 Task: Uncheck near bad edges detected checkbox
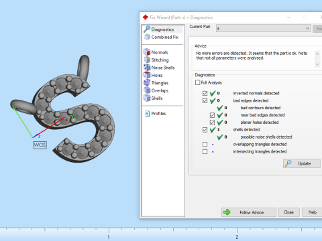coord(212,115)
